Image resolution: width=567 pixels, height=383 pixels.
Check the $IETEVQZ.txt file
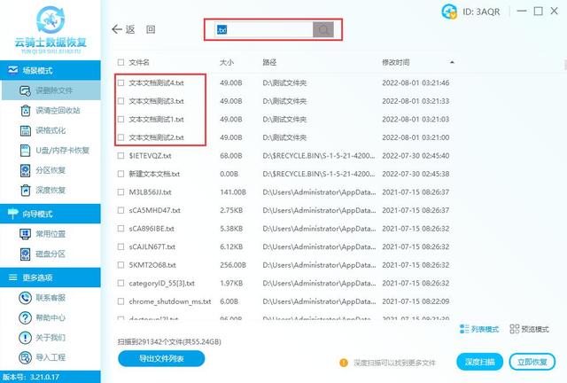pos(120,156)
